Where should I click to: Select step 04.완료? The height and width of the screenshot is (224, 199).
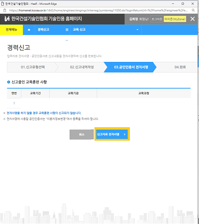pyautogui.click(x=180, y=67)
